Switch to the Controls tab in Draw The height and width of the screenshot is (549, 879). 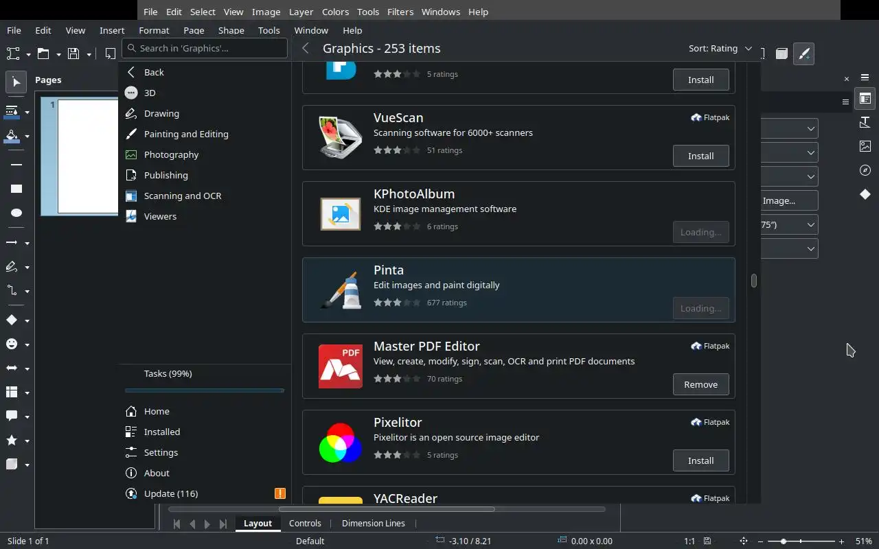[x=305, y=523]
